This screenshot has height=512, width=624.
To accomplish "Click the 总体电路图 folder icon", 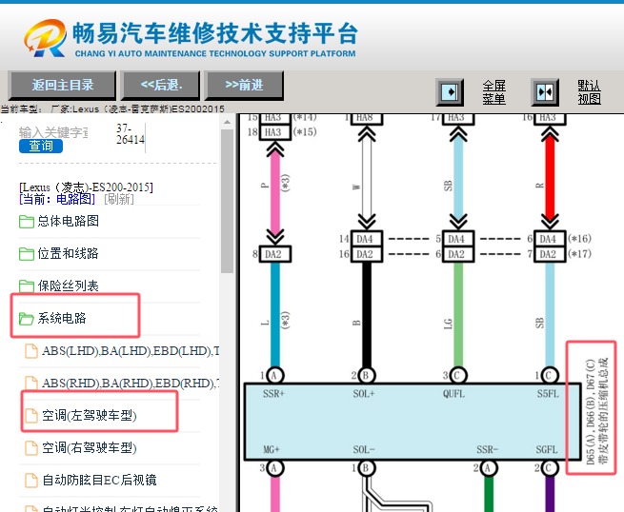I will [x=27, y=222].
